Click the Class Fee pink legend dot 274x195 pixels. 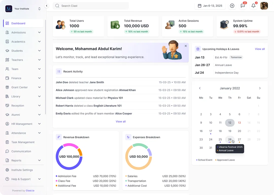click(x=56, y=181)
